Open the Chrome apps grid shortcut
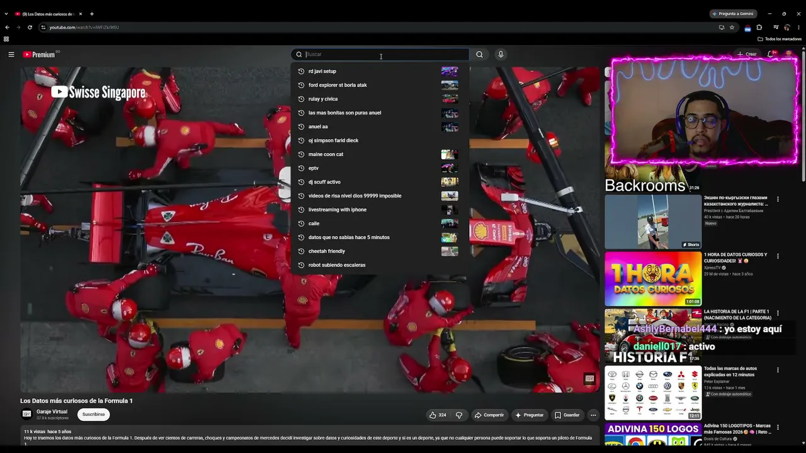806x453 pixels. coord(6,39)
